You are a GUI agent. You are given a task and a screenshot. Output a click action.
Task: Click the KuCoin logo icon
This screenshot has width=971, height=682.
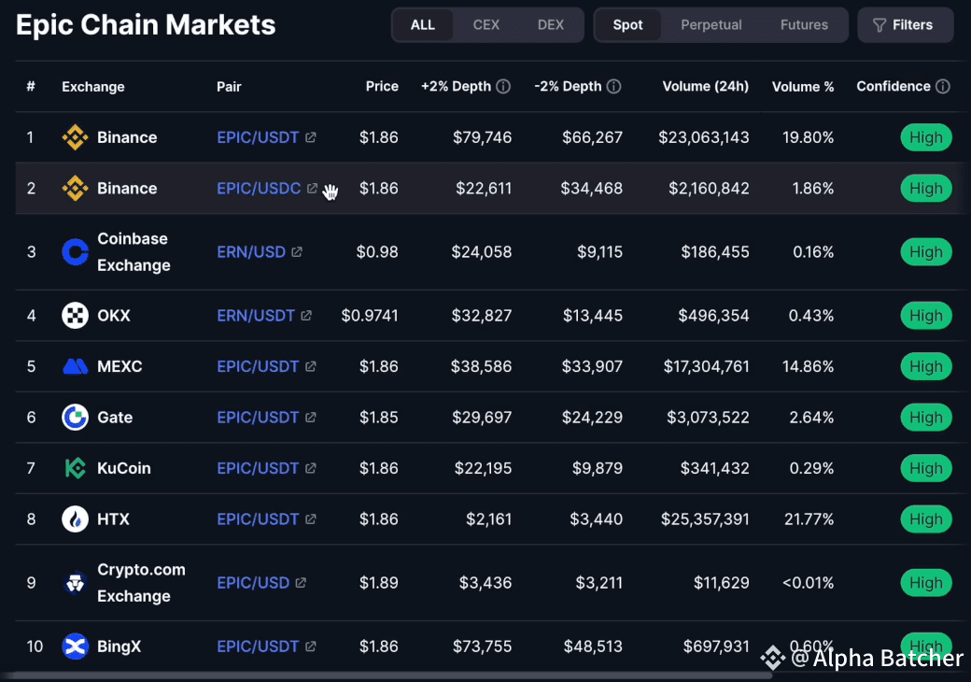pyautogui.click(x=75, y=468)
